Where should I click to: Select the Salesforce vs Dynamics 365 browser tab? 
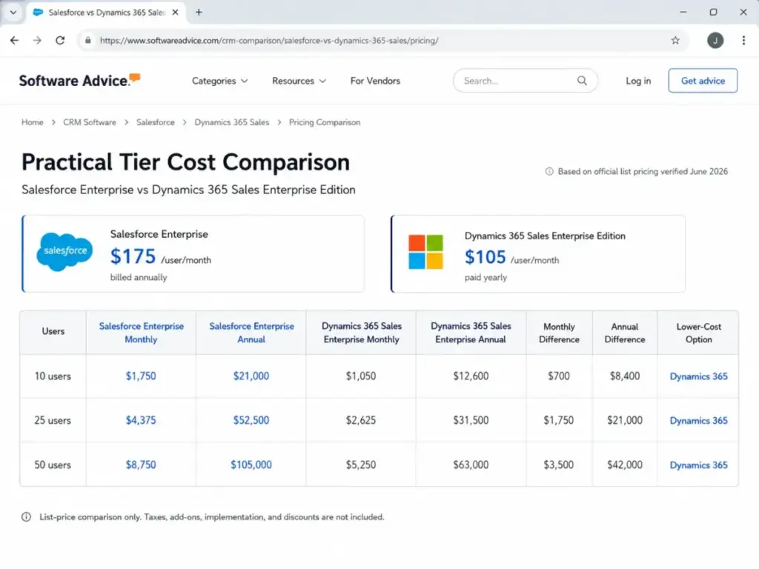click(106, 12)
